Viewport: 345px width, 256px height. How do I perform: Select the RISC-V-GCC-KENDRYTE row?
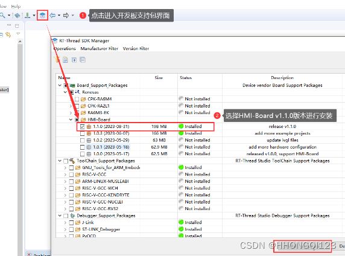[106, 195]
